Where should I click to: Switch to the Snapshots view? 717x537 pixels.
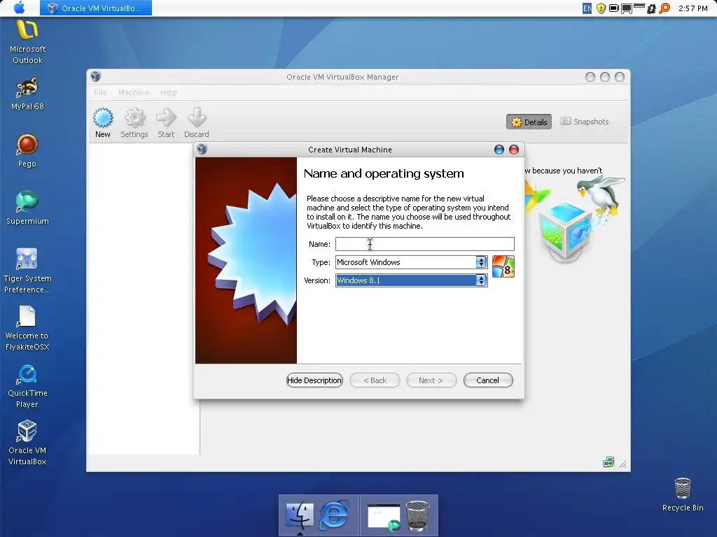pos(585,122)
